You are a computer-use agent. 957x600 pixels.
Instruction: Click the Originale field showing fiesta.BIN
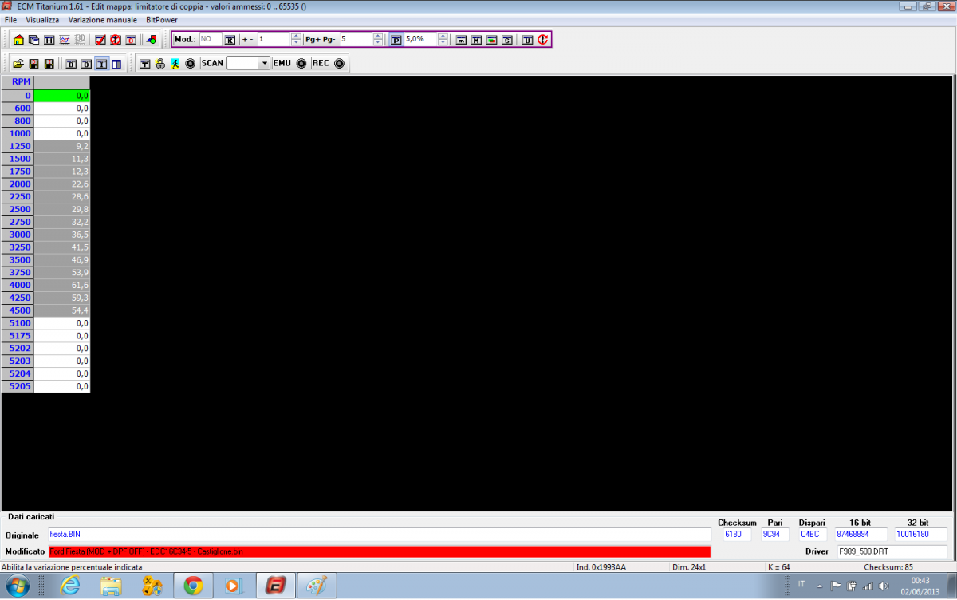379,535
